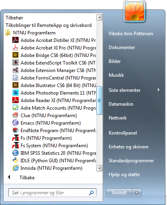This screenshot has height=205, width=167.
Task: Expand Siste elementer submenu arrow
Action: click(x=159, y=90)
